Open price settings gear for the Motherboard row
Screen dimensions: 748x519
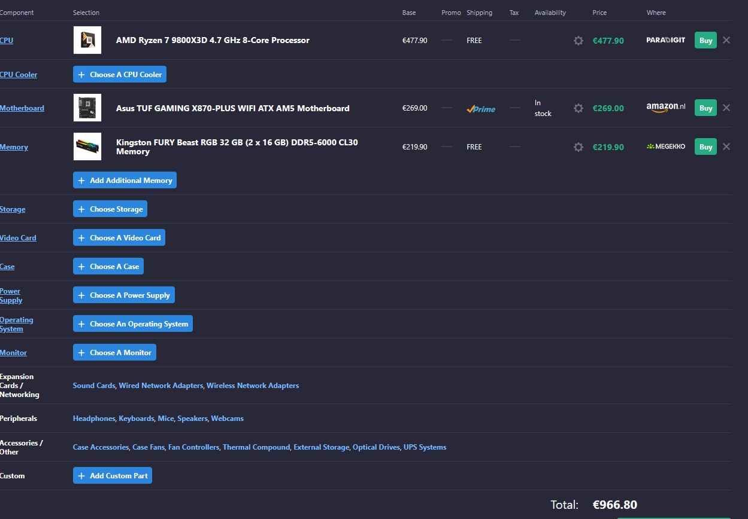[578, 108]
